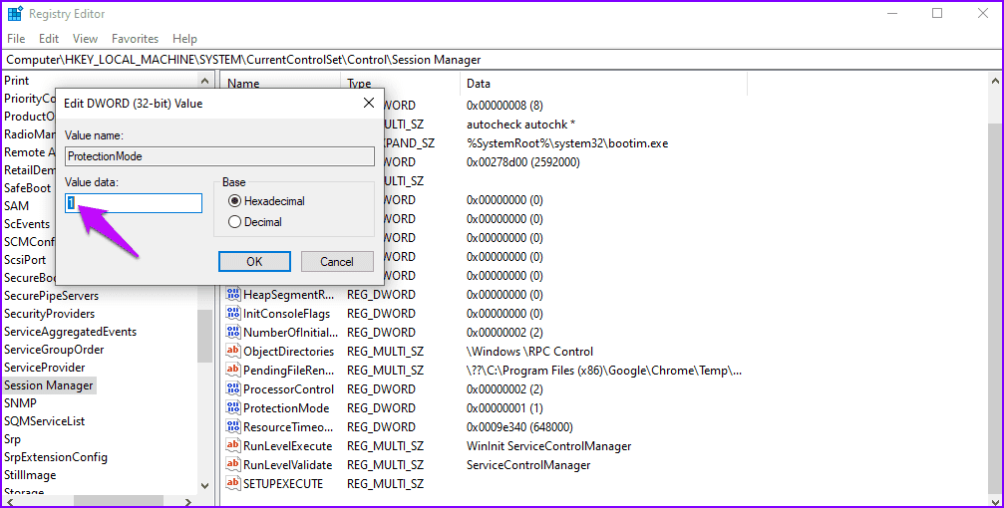Select the StillImage key in tree
Viewport: 1004px width, 508px height.
pos(30,475)
